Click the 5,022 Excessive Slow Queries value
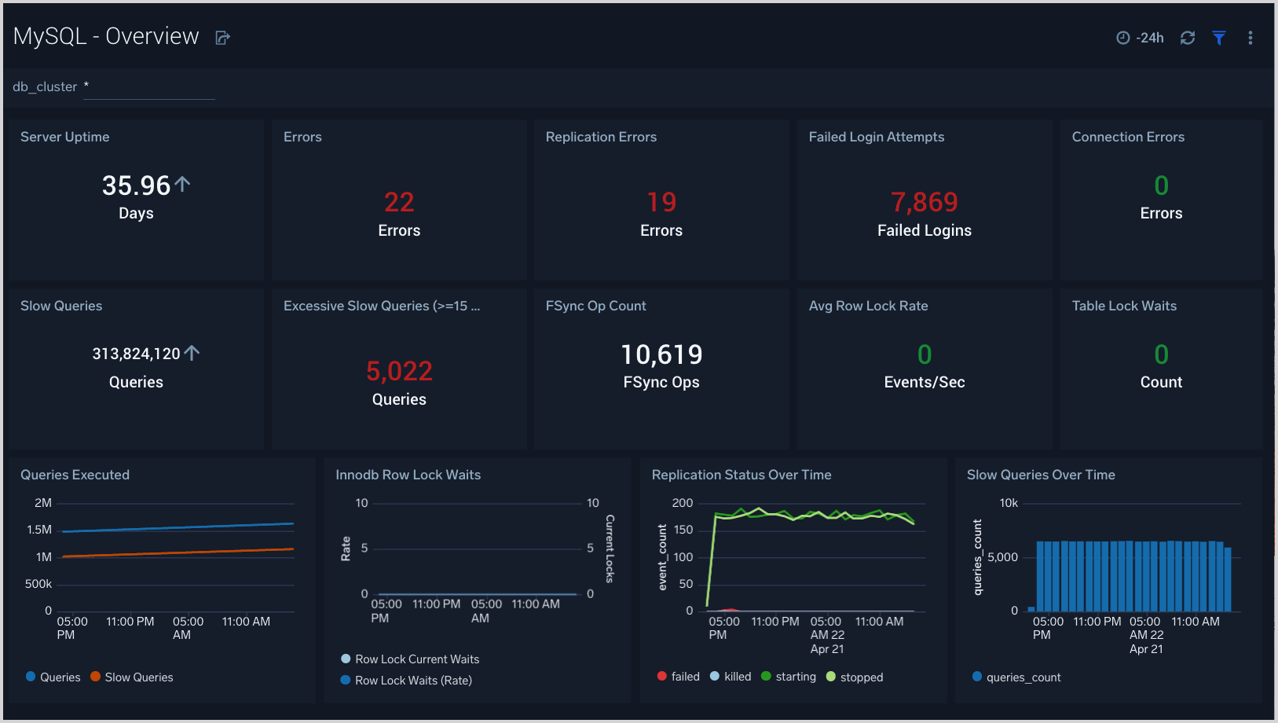 tap(399, 371)
